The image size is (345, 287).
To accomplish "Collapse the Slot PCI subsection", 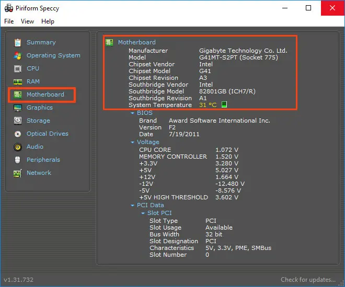I will (x=143, y=213).
